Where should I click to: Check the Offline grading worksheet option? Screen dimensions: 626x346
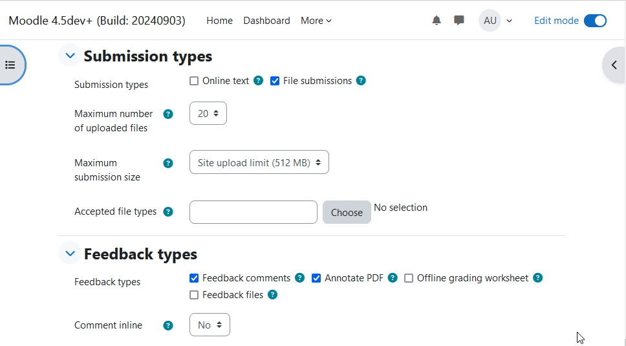pos(409,278)
